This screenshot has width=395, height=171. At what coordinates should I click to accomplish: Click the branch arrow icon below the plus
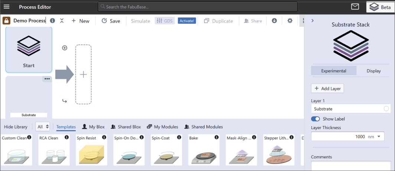pos(65,101)
